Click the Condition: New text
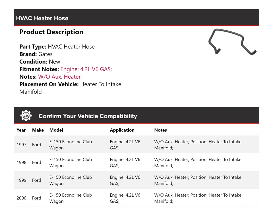273x216 pixels. pos(40,62)
